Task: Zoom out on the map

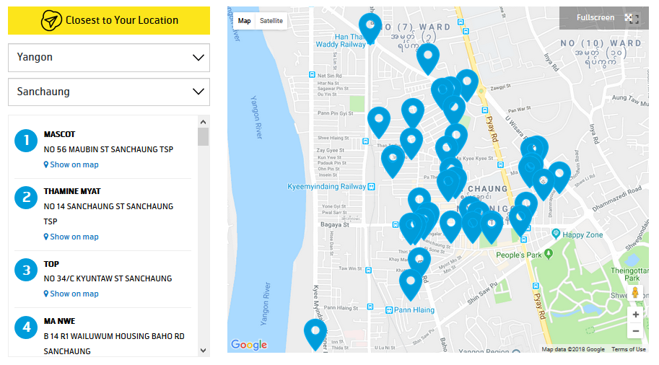Action: [x=635, y=331]
